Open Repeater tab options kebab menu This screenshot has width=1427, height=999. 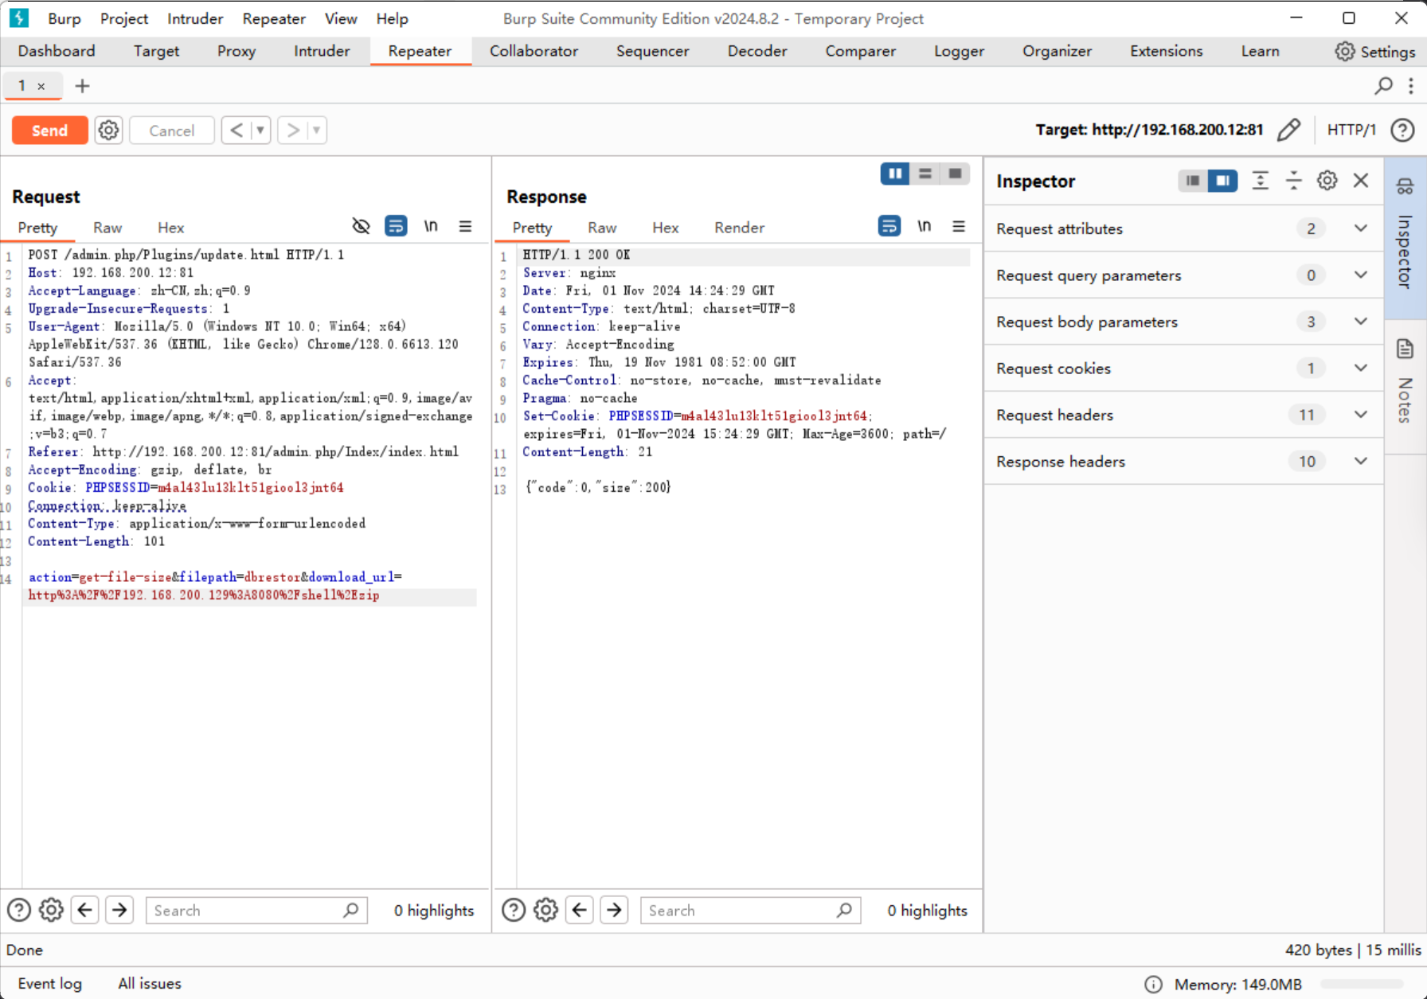pos(1411,85)
